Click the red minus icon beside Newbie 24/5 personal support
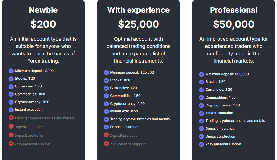The width and height of the screenshot is (277, 160). (x=11, y=143)
